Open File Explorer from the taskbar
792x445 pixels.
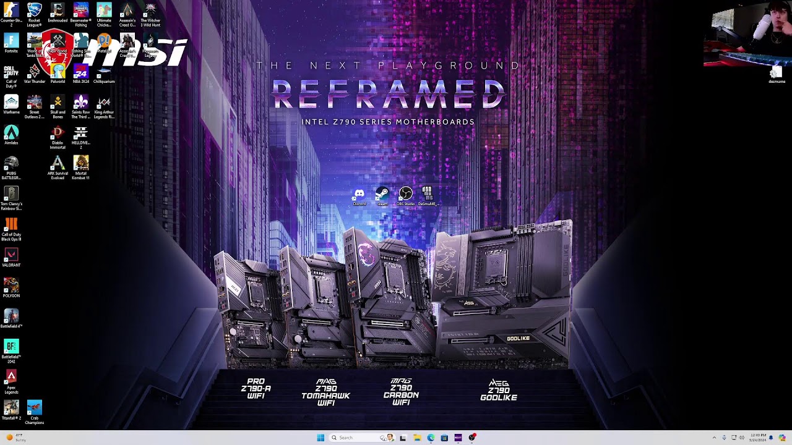pyautogui.click(x=417, y=438)
